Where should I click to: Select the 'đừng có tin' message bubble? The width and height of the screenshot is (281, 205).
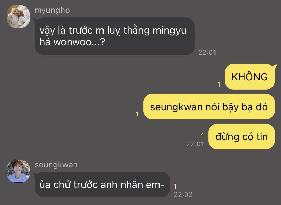(242, 136)
